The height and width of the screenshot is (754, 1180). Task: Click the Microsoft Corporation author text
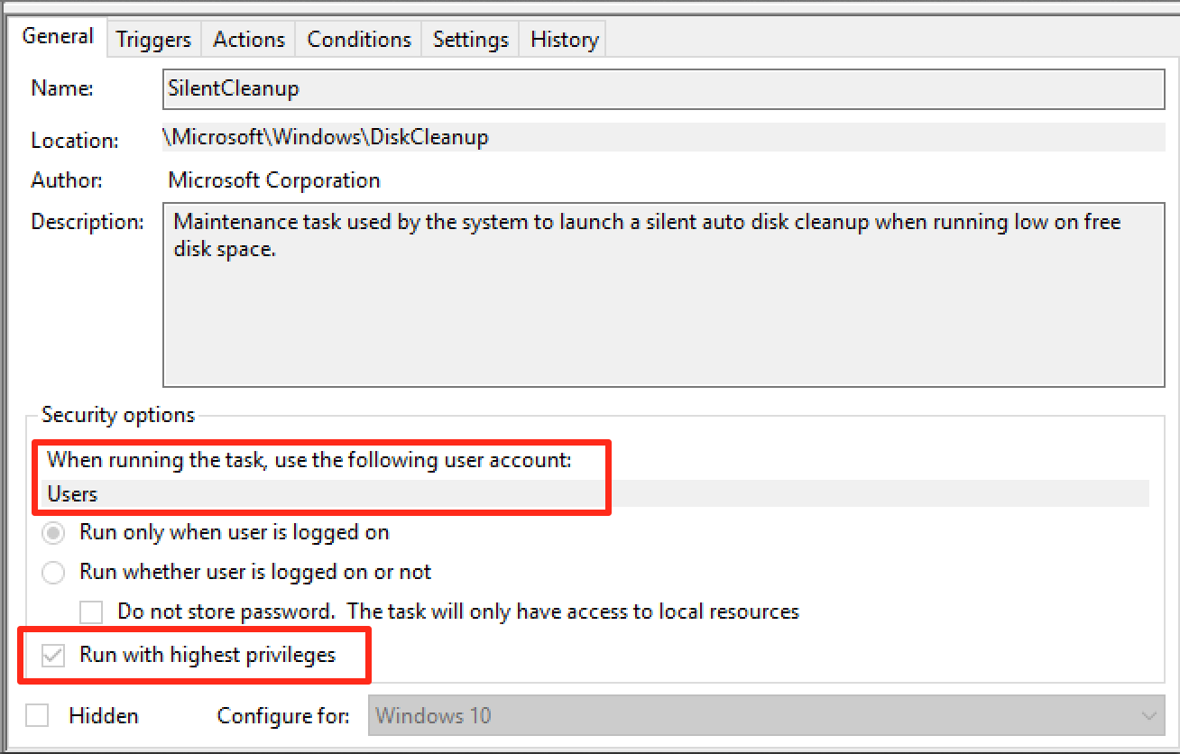click(274, 180)
